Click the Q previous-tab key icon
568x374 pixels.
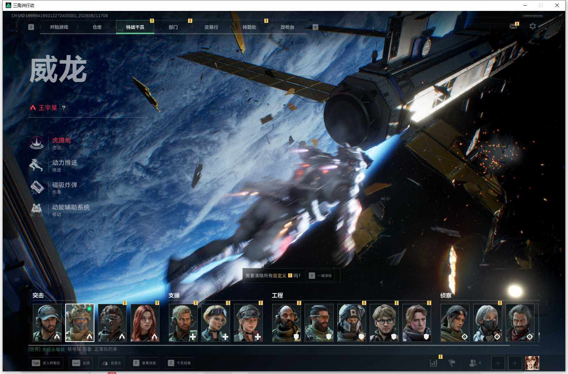click(31, 27)
